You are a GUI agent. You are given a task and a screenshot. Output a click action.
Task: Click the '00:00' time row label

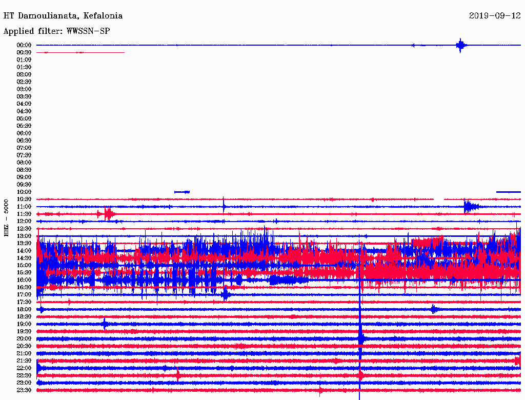[x=24, y=45]
